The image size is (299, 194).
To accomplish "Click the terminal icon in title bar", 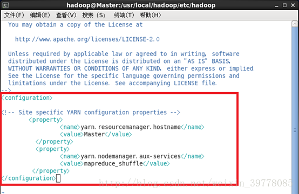I will pos(5,5).
